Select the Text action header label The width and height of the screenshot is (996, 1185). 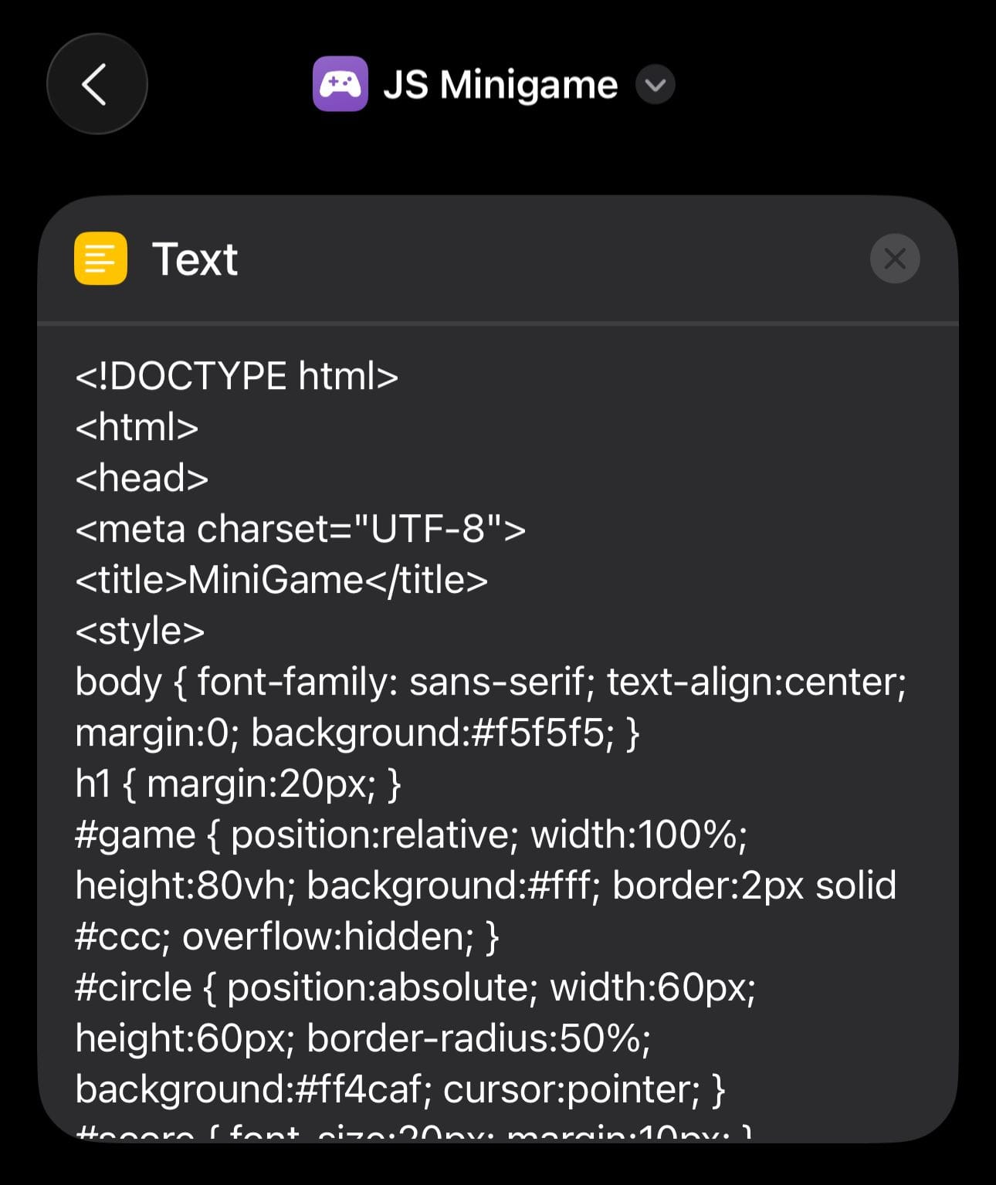tap(195, 259)
